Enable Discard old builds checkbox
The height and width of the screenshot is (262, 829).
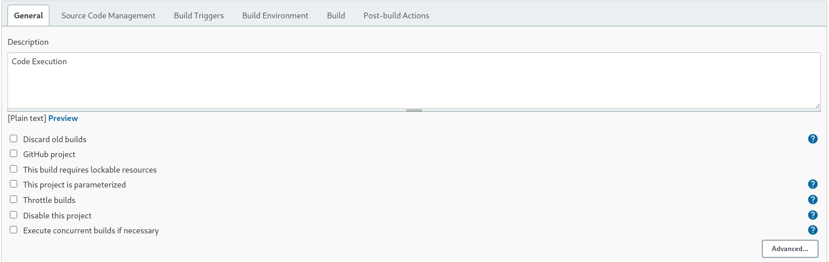coord(14,138)
